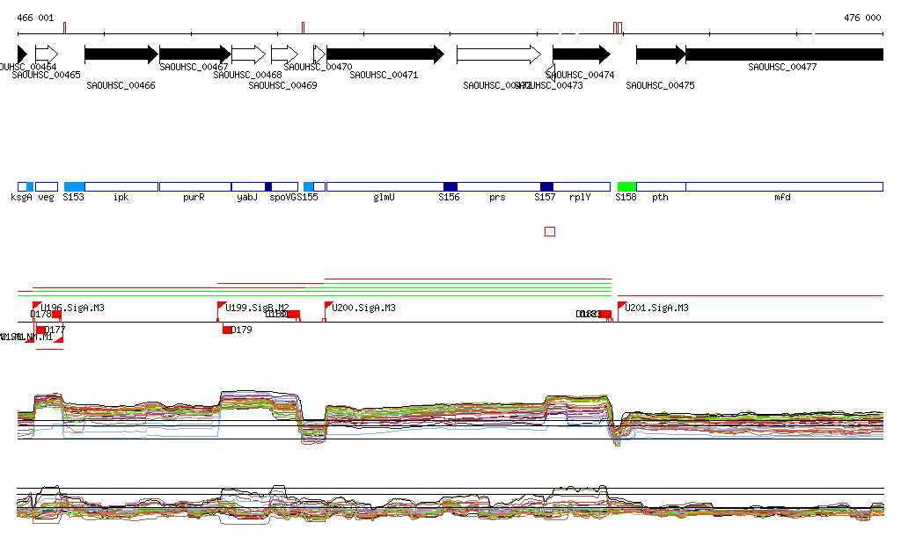Click the 466 001 start coordinate label
Image resolution: width=901 pixels, height=537 pixels.
[x=35, y=18]
